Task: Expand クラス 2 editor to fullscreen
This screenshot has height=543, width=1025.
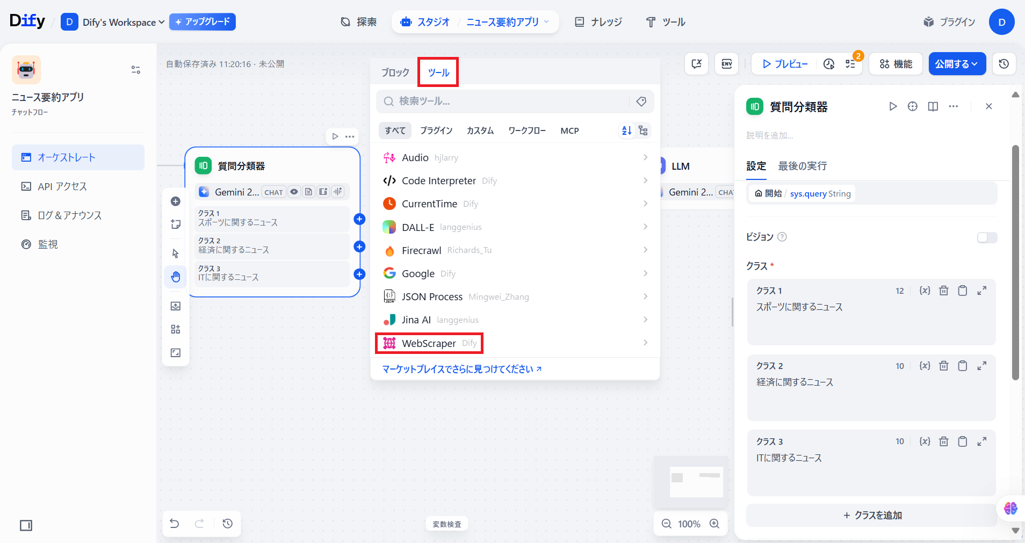Action: 981,366
